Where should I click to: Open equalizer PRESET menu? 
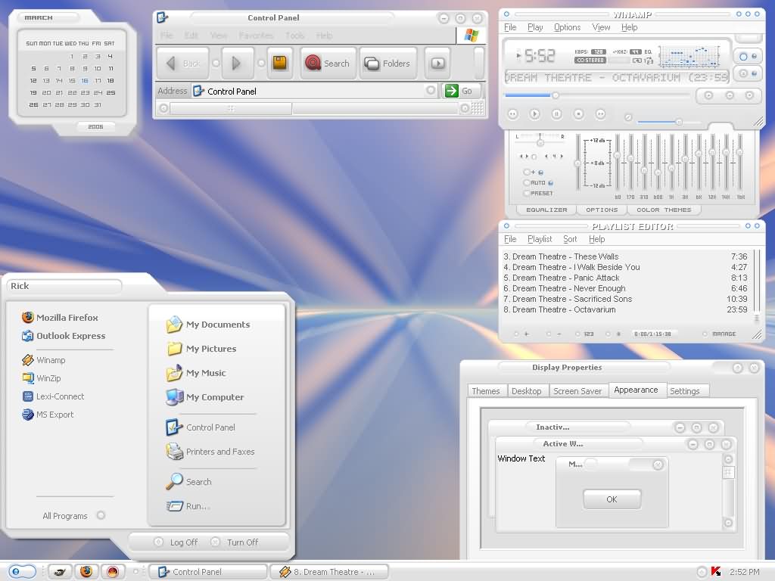coord(538,193)
